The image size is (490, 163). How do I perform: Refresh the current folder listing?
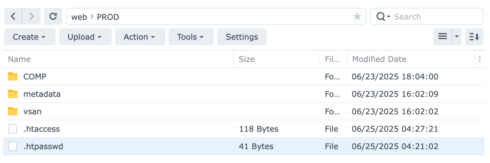click(x=53, y=17)
